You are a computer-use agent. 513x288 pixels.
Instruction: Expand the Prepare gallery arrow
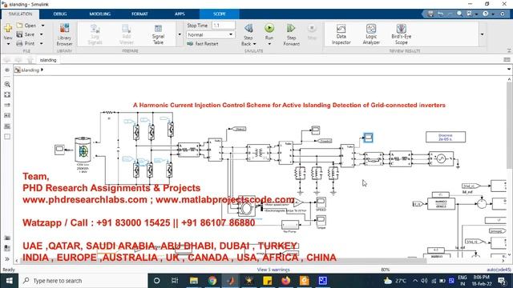pos(180,34)
